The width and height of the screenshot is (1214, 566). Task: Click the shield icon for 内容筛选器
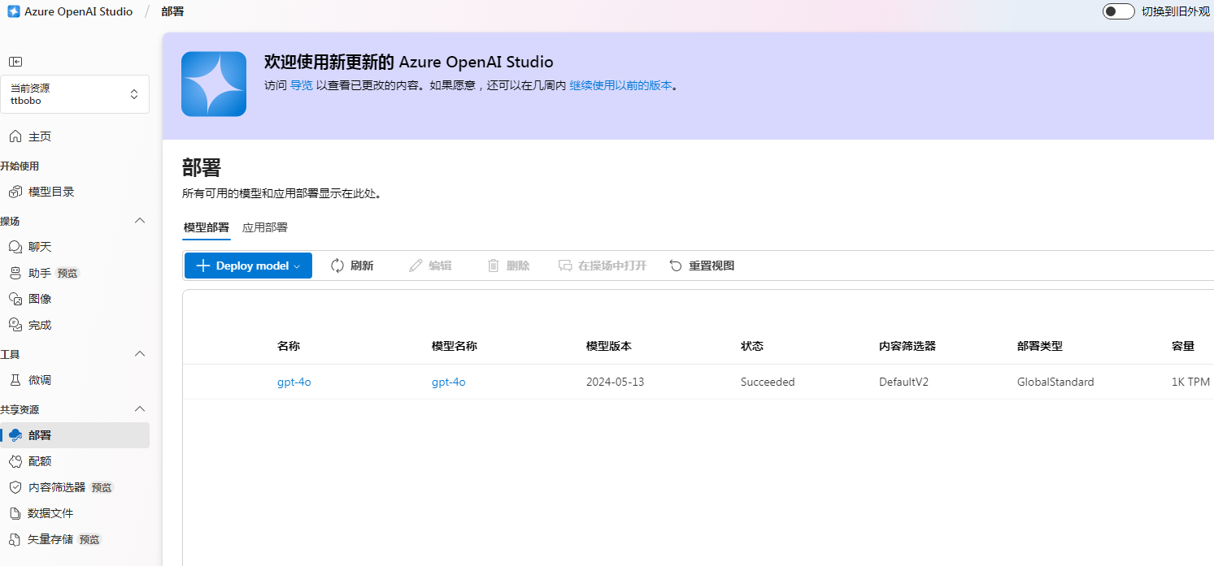(15, 487)
